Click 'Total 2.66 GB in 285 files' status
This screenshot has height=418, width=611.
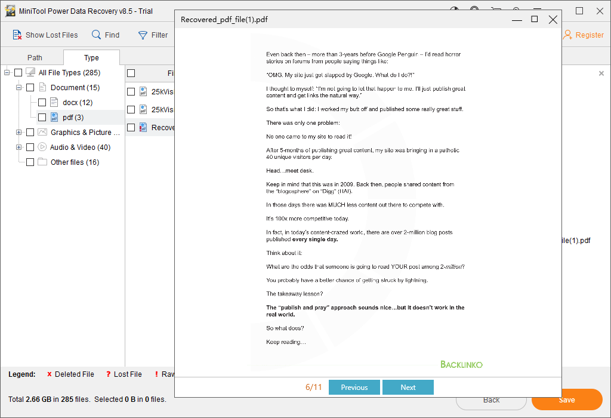click(49, 399)
